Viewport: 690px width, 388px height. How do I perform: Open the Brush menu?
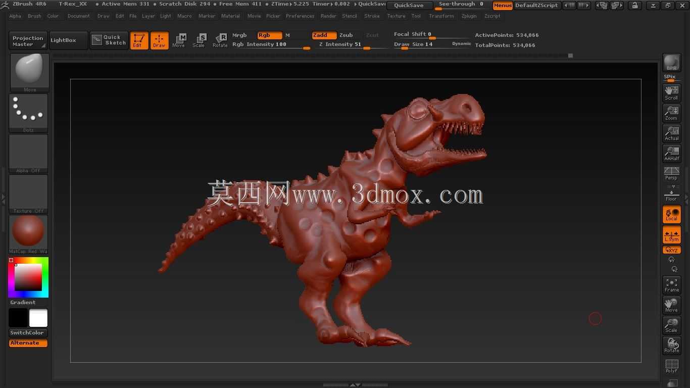click(x=34, y=16)
